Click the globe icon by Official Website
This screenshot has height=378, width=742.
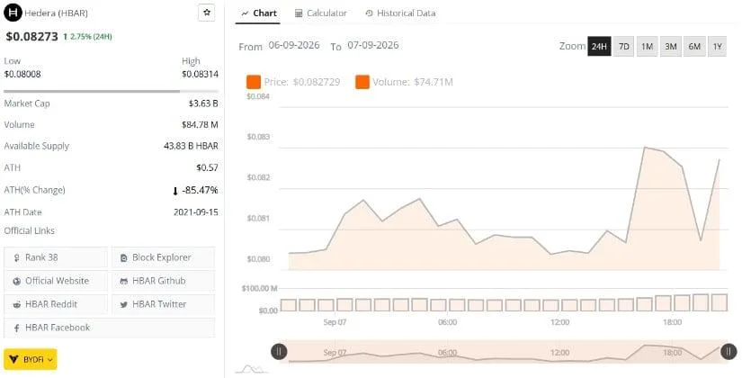pyautogui.click(x=17, y=282)
